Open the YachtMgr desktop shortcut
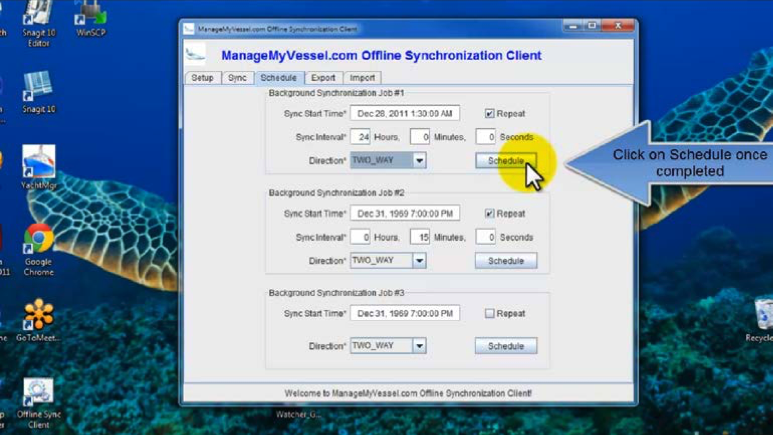The height and width of the screenshot is (435, 773). (38, 167)
